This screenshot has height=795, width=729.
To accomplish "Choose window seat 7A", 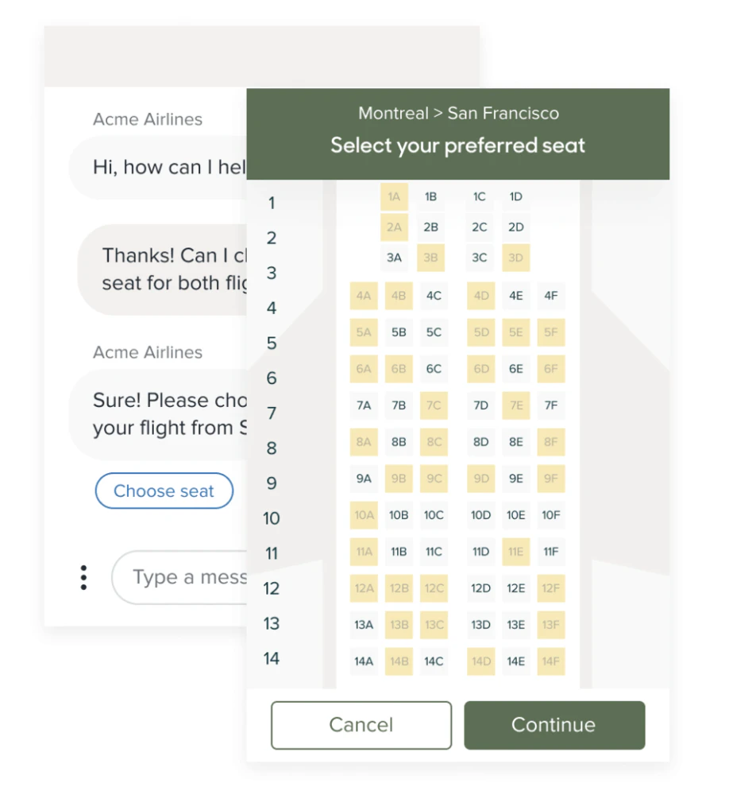I will click(364, 405).
